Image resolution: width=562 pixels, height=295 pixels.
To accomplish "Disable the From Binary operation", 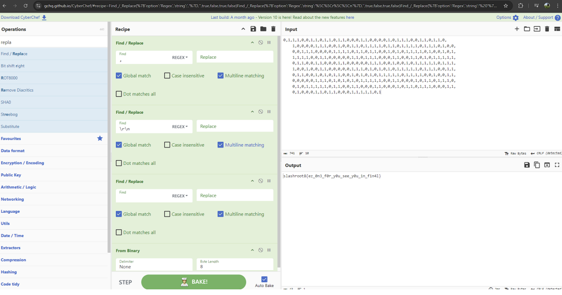I will [x=260, y=250].
